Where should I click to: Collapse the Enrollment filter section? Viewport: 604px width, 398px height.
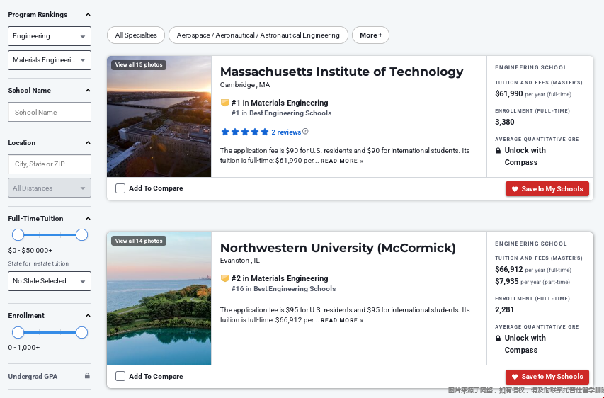(88, 316)
